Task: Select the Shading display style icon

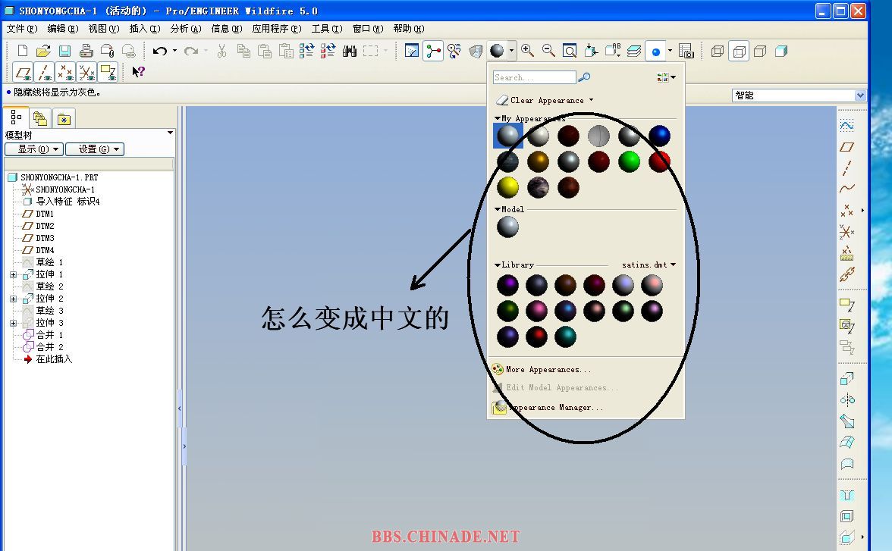Action: tap(781, 51)
